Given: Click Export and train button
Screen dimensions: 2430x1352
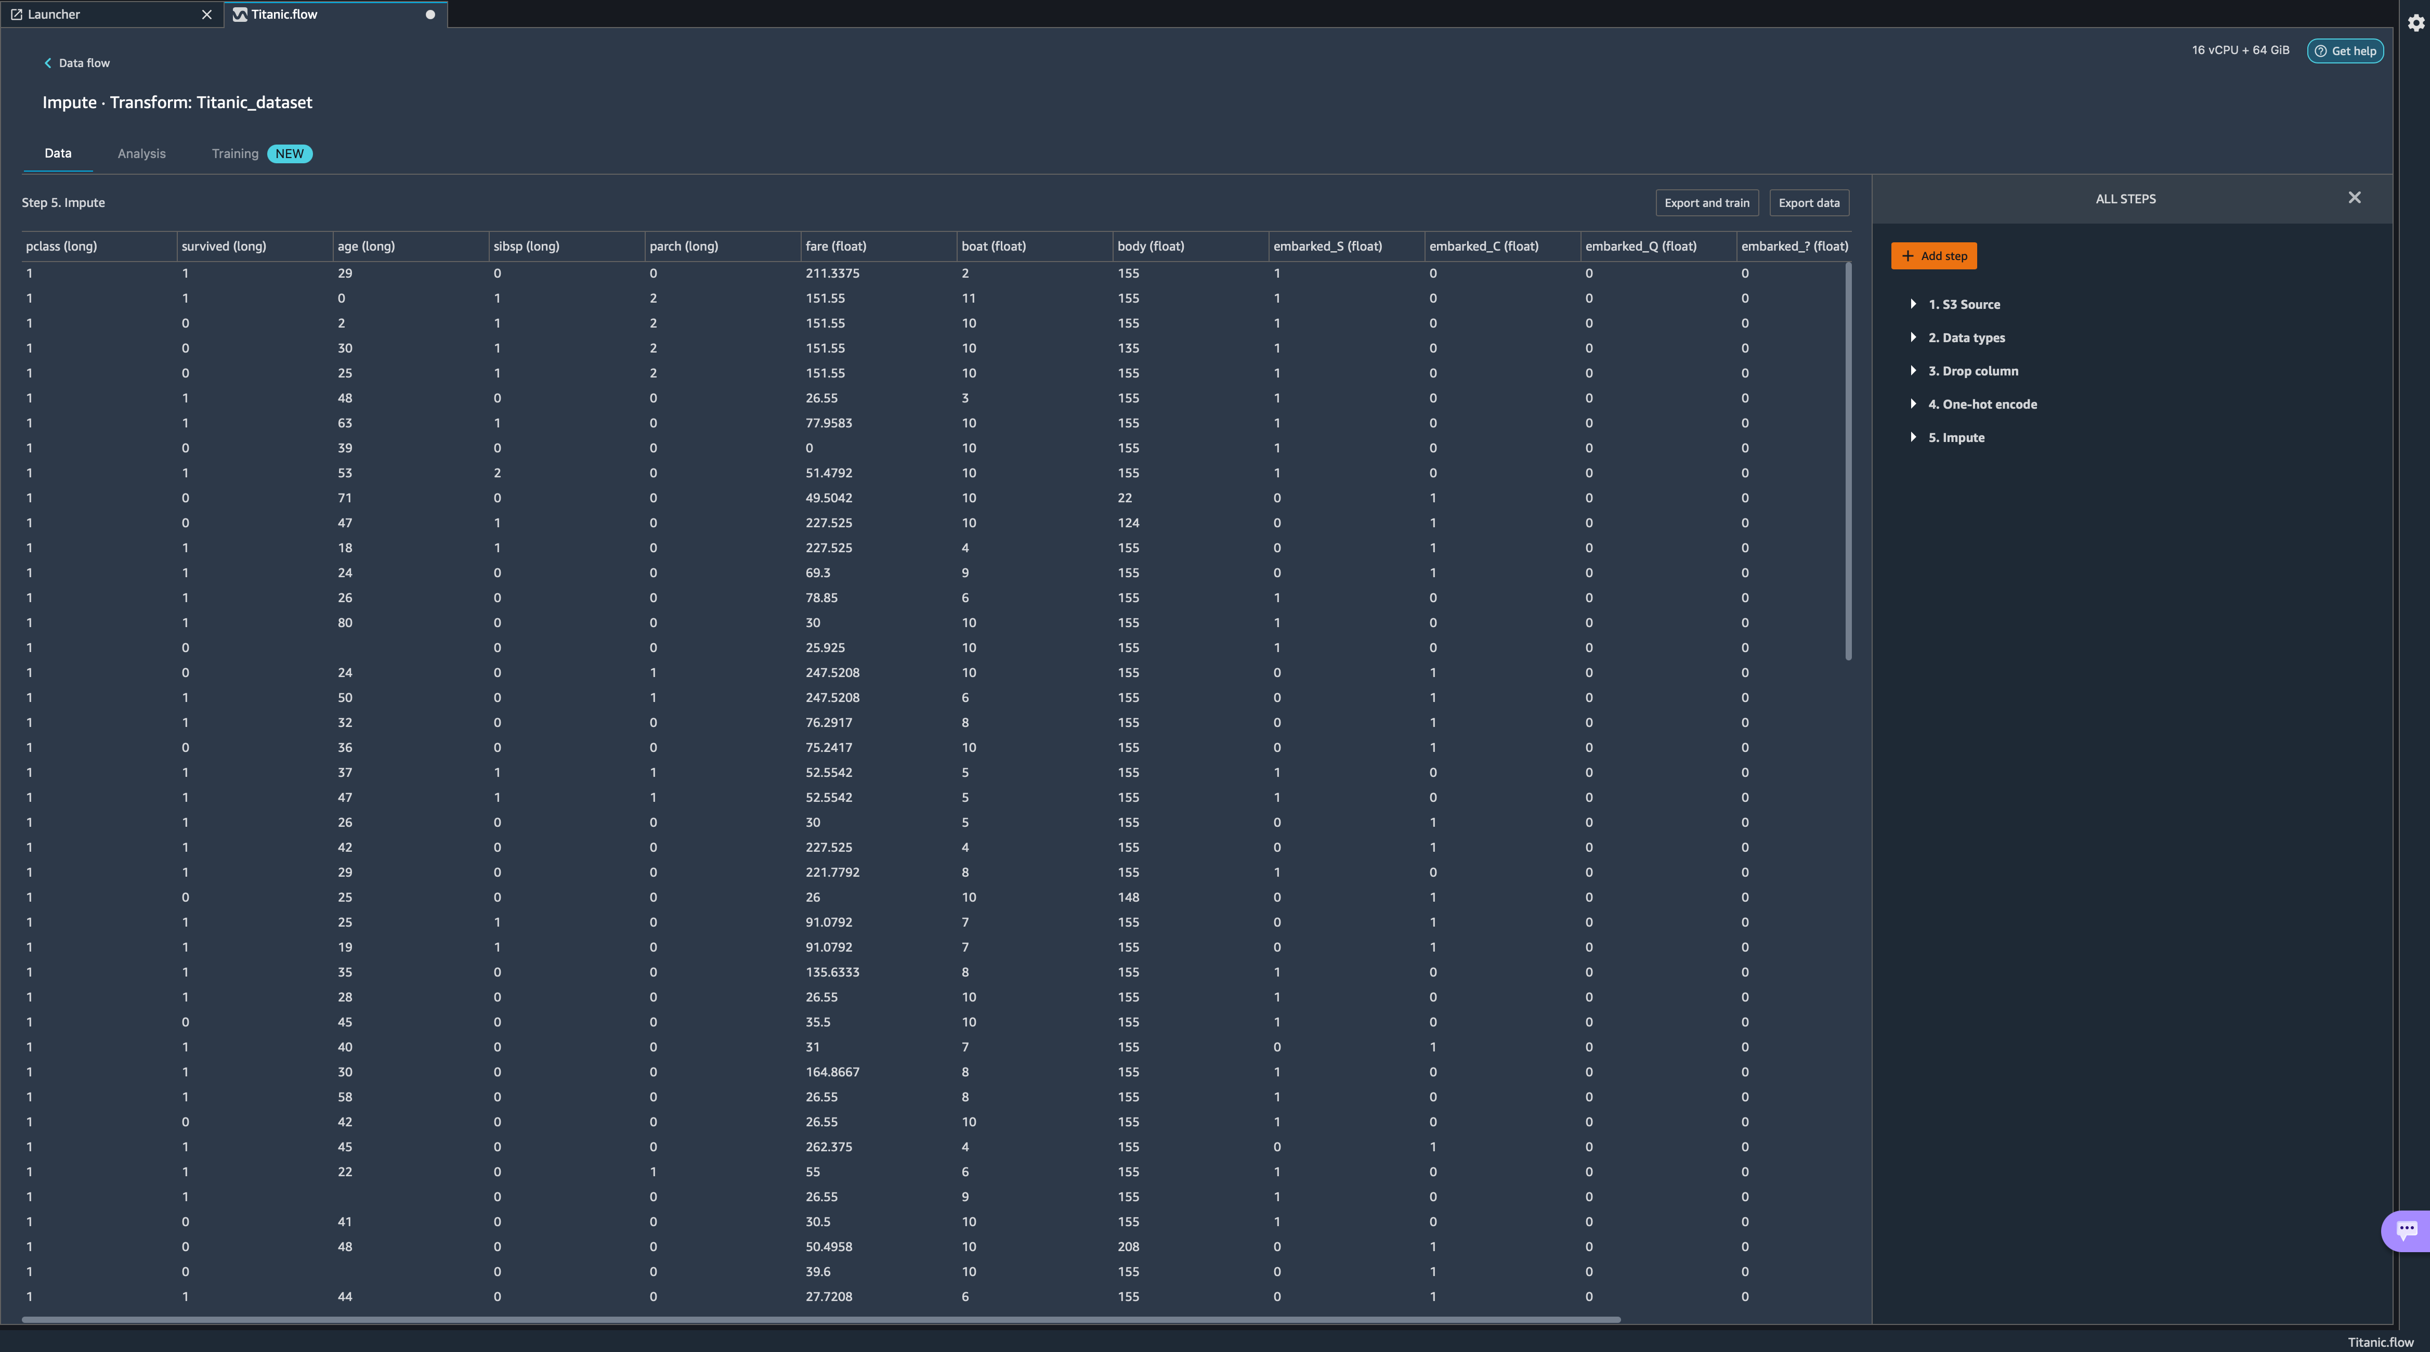Looking at the screenshot, I should [1706, 203].
